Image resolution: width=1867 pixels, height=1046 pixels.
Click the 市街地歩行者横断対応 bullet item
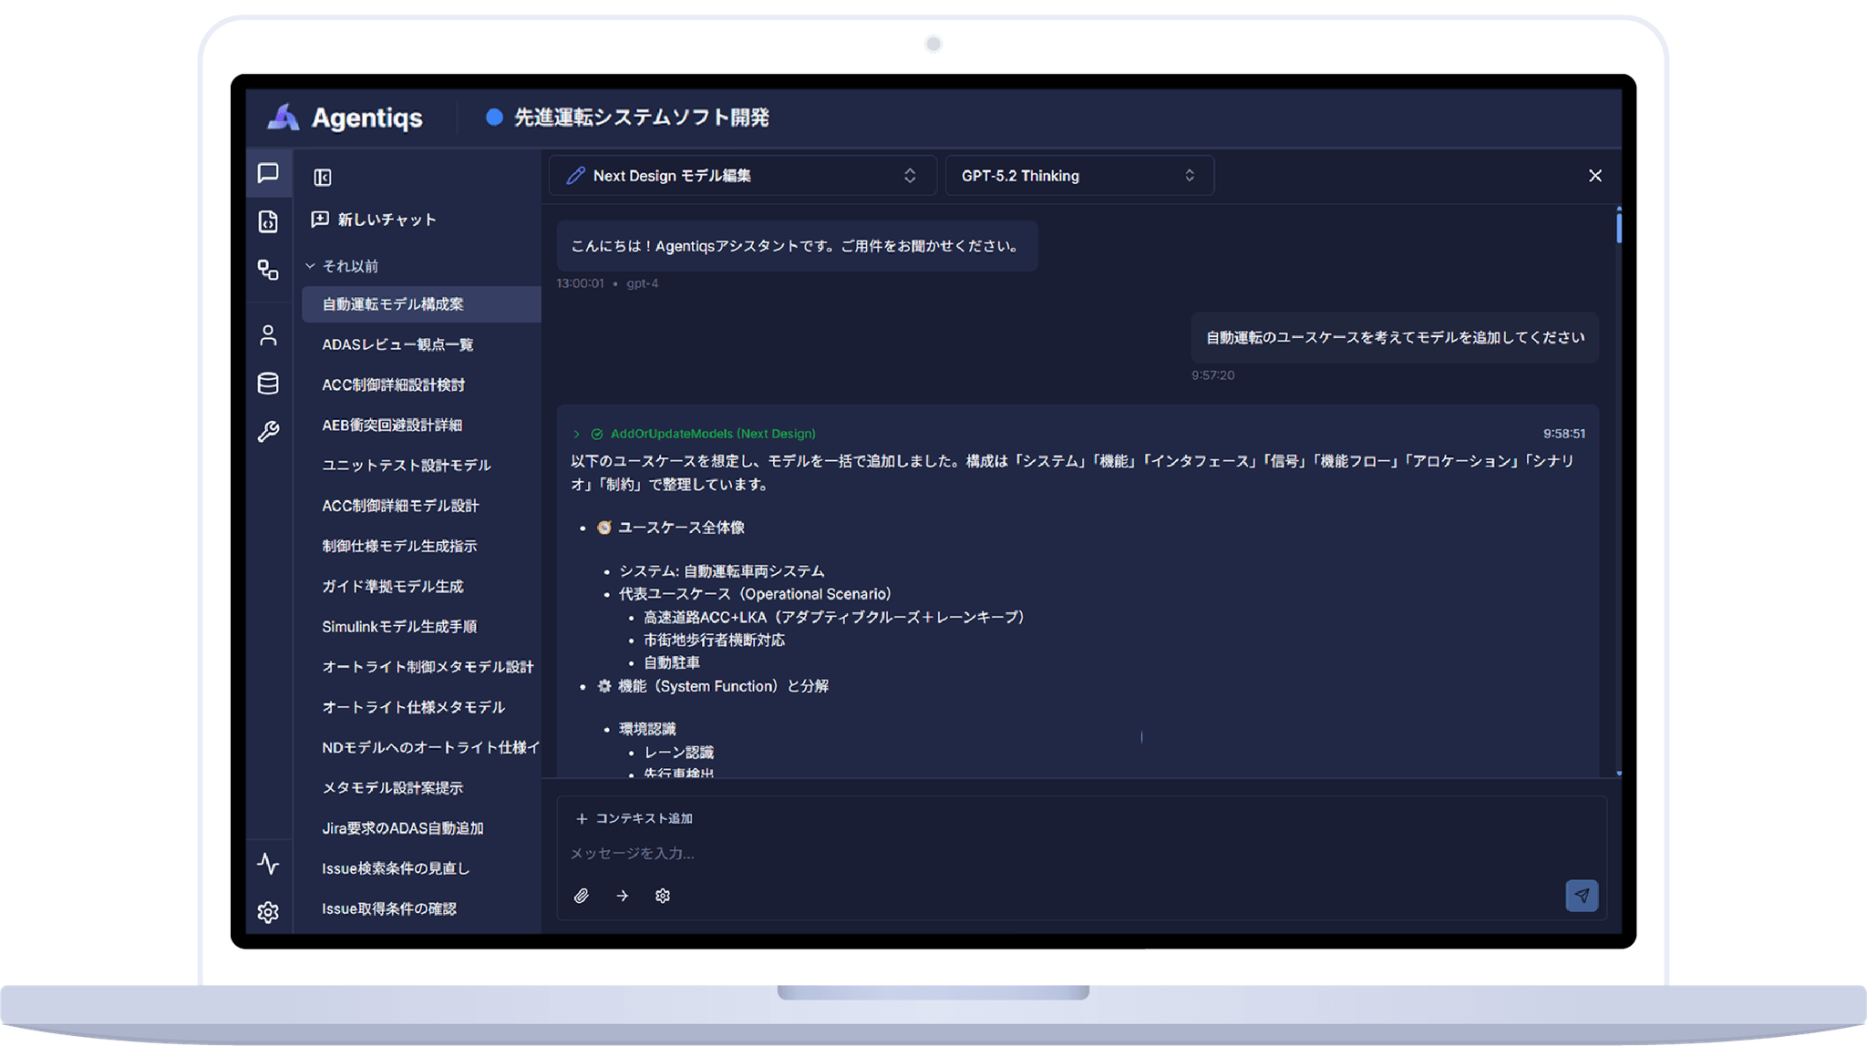714,640
